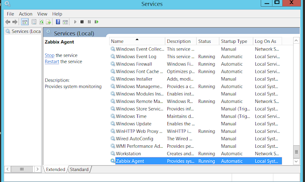Select the Windows Installer service
This screenshot has height=182, width=305.
click(195, 79)
